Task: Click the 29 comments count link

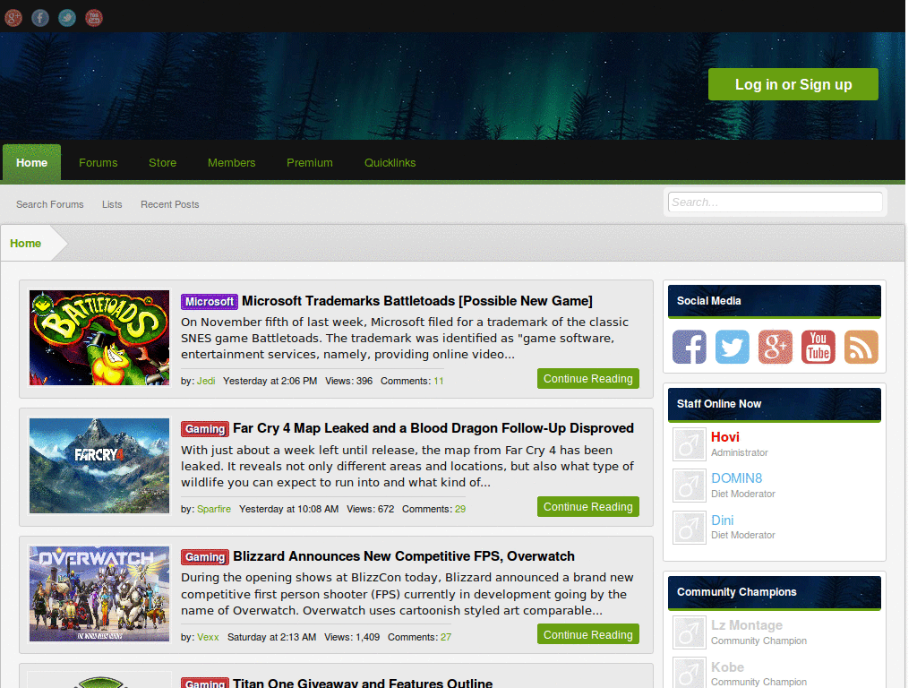Action: (460, 509)
